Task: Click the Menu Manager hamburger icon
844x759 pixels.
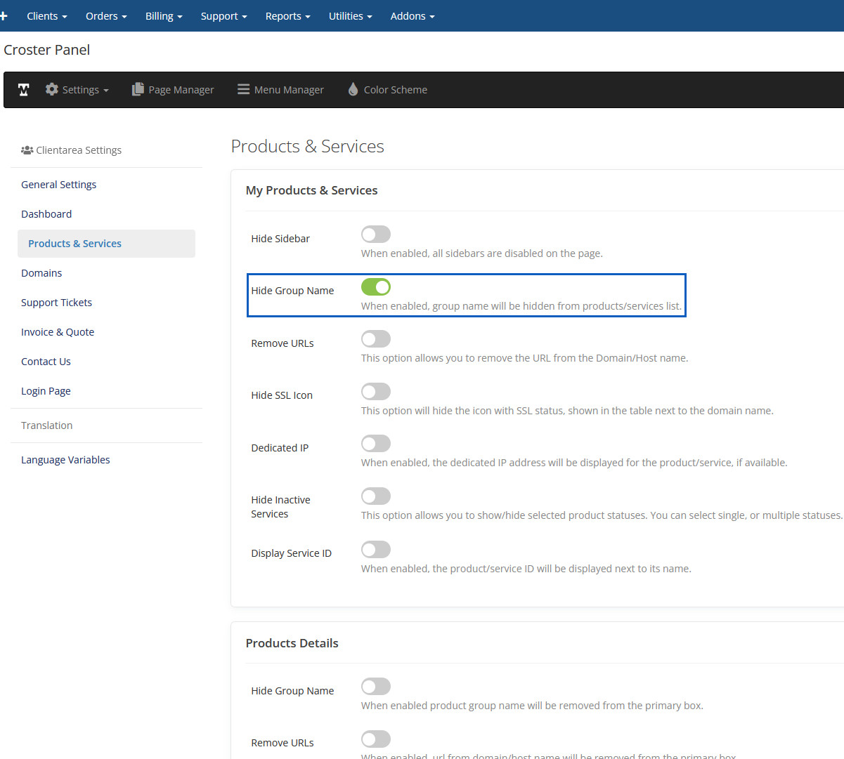Action: pos(243,89)
